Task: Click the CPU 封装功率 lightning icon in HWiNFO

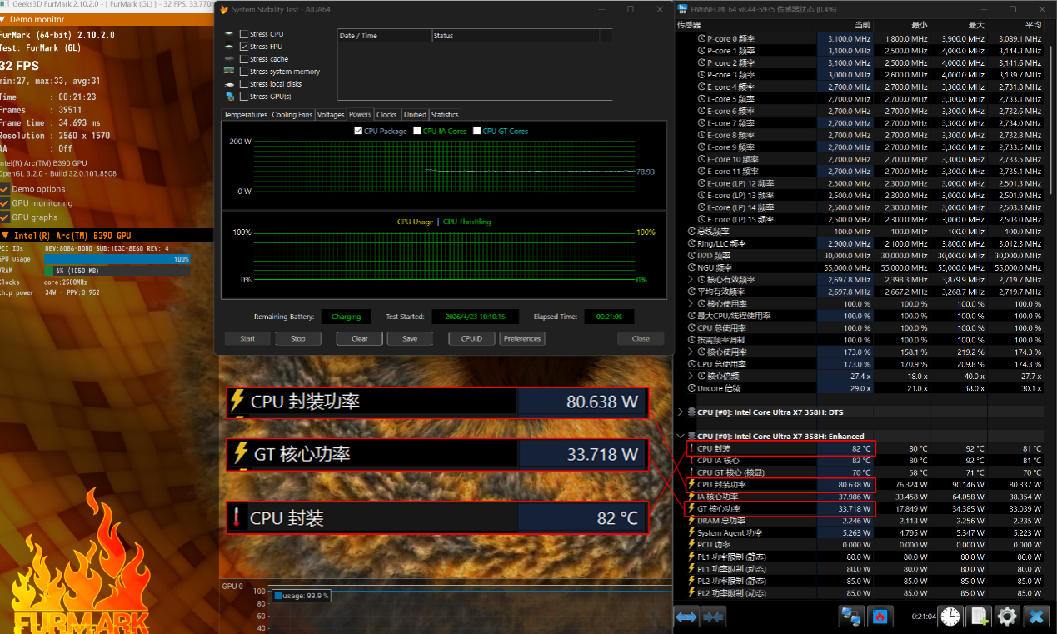Action: click(x=691, y=484)
